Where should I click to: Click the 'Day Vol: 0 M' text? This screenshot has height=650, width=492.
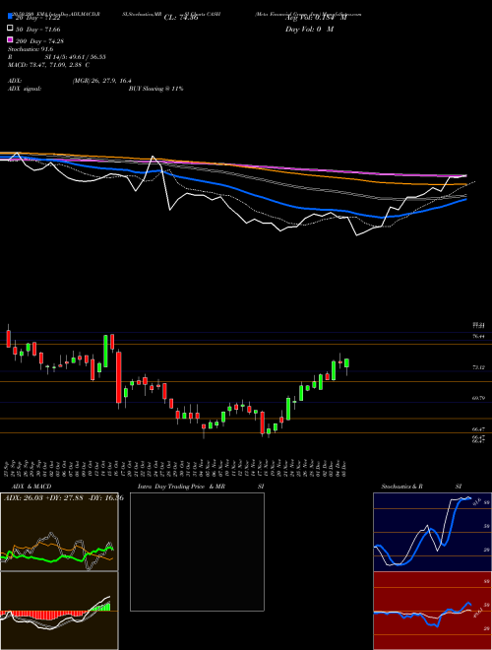tap(309, 30)
